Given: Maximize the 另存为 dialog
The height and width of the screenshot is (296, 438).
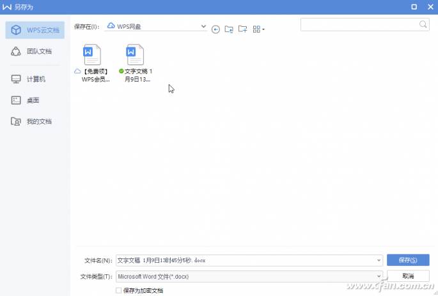Looking at the screenshot, I should (x=414, y=7).
